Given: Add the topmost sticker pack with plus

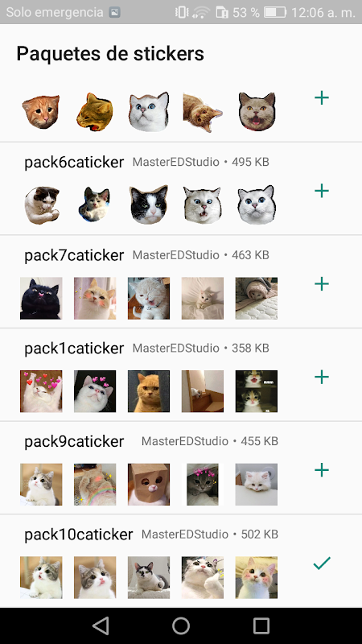Looking at the screenshot, I should click(322, 97).
